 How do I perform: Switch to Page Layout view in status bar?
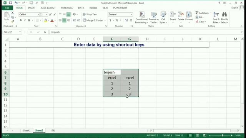[197, 135]
